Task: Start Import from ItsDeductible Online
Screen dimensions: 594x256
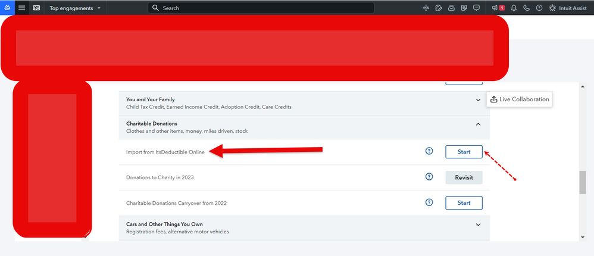Action: [464, 152]
